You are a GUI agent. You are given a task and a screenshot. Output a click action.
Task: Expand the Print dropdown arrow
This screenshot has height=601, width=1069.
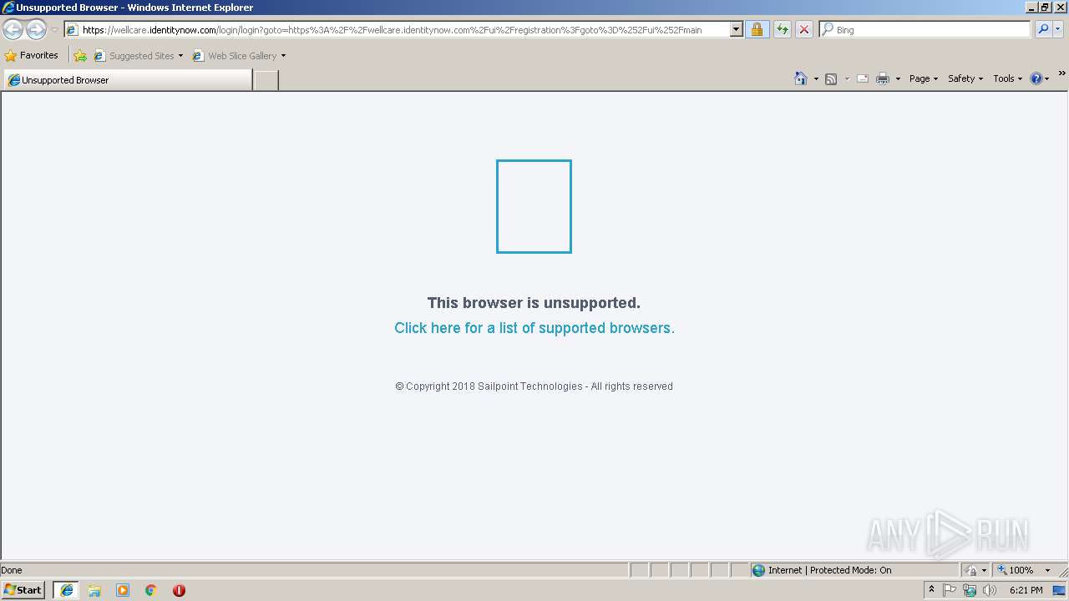898,78
